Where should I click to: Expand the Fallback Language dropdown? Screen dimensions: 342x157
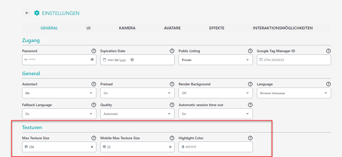[x=59, y=114]
